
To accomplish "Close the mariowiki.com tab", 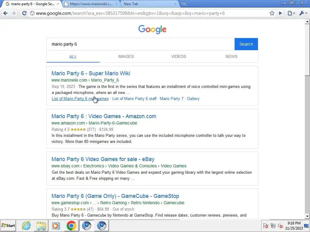I will [x=117, y=4].
